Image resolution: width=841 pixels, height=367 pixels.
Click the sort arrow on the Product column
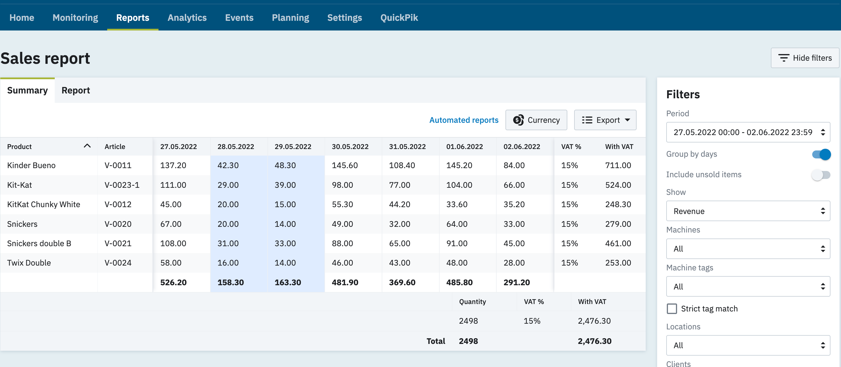(x=87, y=146)
